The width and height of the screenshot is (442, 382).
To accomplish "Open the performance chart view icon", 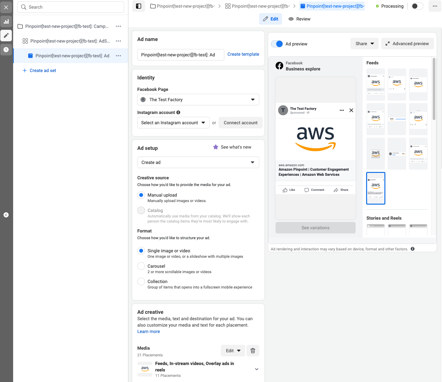I will click(6, 21).
